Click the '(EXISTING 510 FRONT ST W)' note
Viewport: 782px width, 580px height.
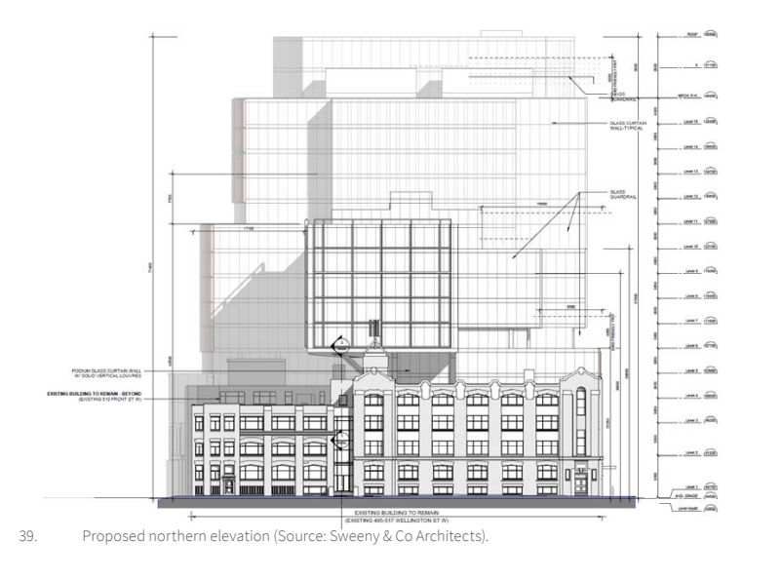tap(110, 400)
